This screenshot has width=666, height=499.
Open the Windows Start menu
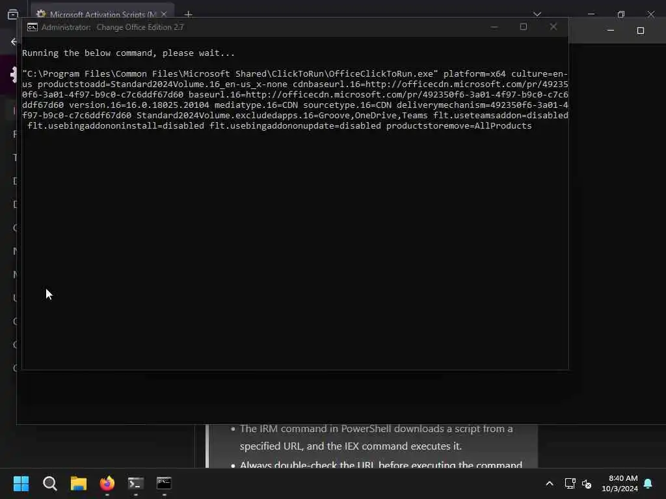click(x=21, y=483)
